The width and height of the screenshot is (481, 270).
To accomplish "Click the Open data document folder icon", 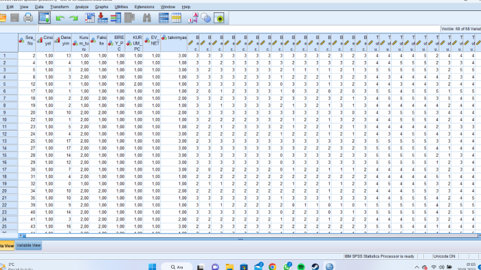I will 3,18.
